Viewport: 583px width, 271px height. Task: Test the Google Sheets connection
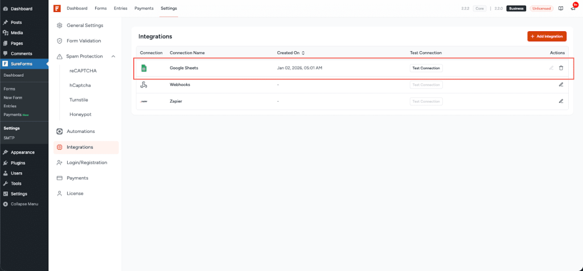coord(426,68)
